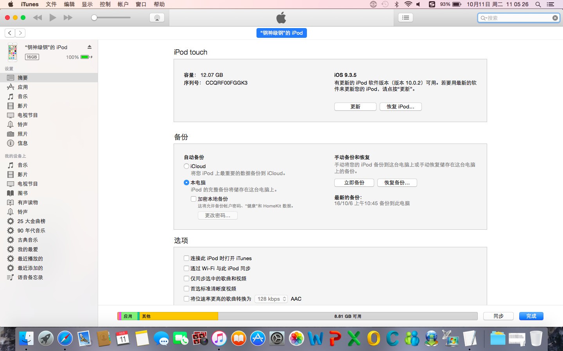Go forward with the right chevron
563x351 pixels.
click(x=20, y=33)
